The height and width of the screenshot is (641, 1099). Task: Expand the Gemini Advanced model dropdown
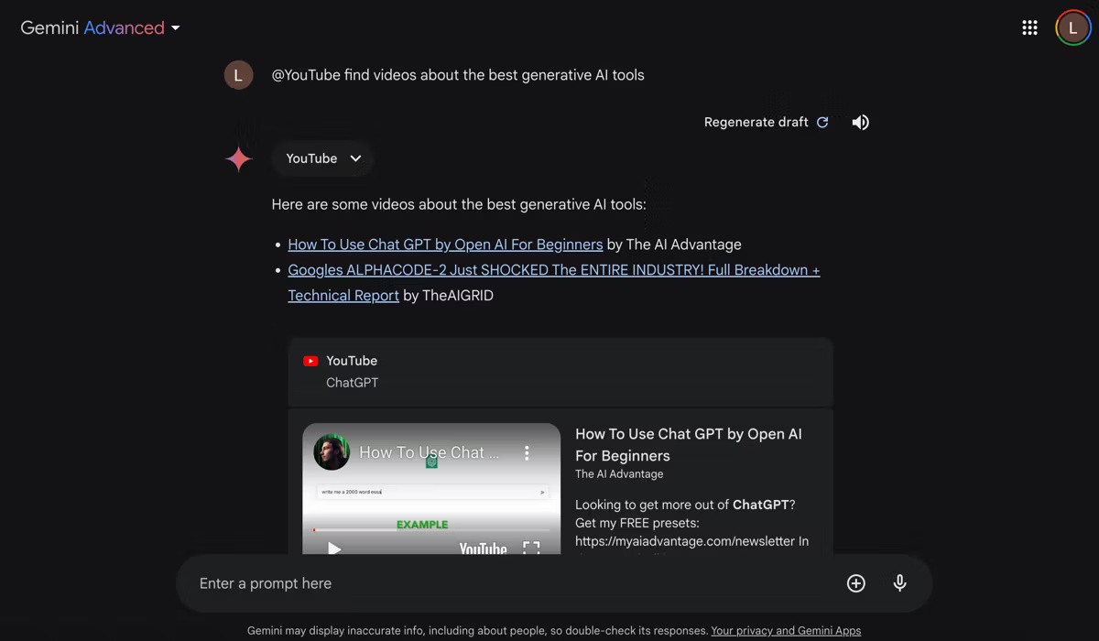click(x=175, y=28)
